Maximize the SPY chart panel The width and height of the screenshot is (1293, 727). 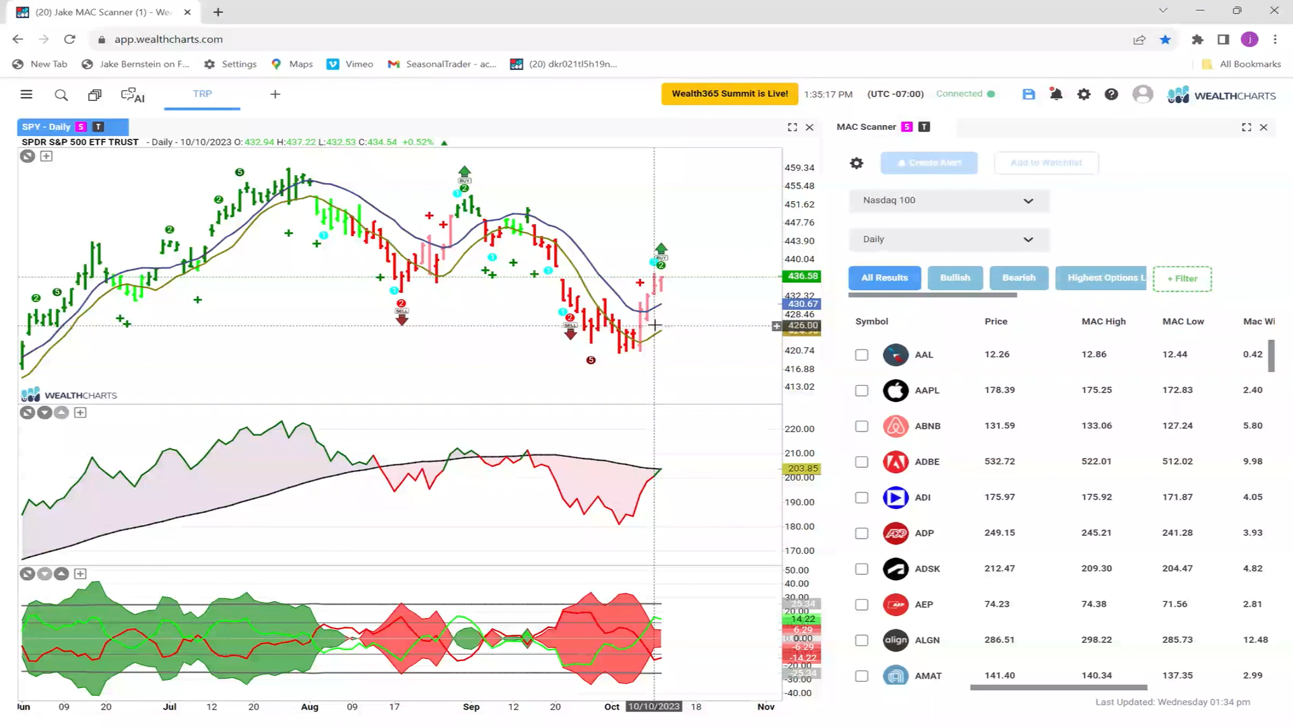tap(793, 127)
